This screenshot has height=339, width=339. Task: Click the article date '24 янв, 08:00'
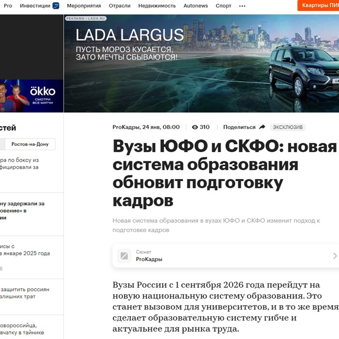pos(161,127)
